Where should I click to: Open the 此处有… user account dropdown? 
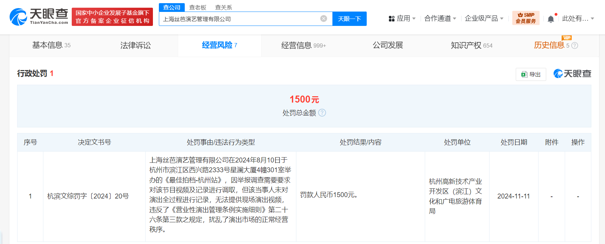(578, 19)
